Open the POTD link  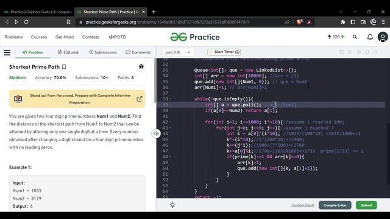[x=118, y=37]
